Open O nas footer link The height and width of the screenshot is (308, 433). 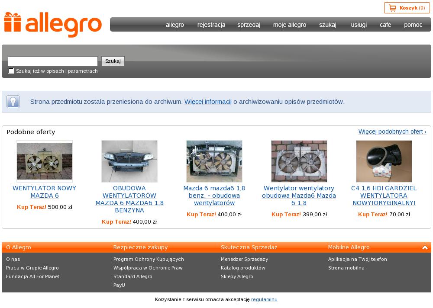click(13, 259)
